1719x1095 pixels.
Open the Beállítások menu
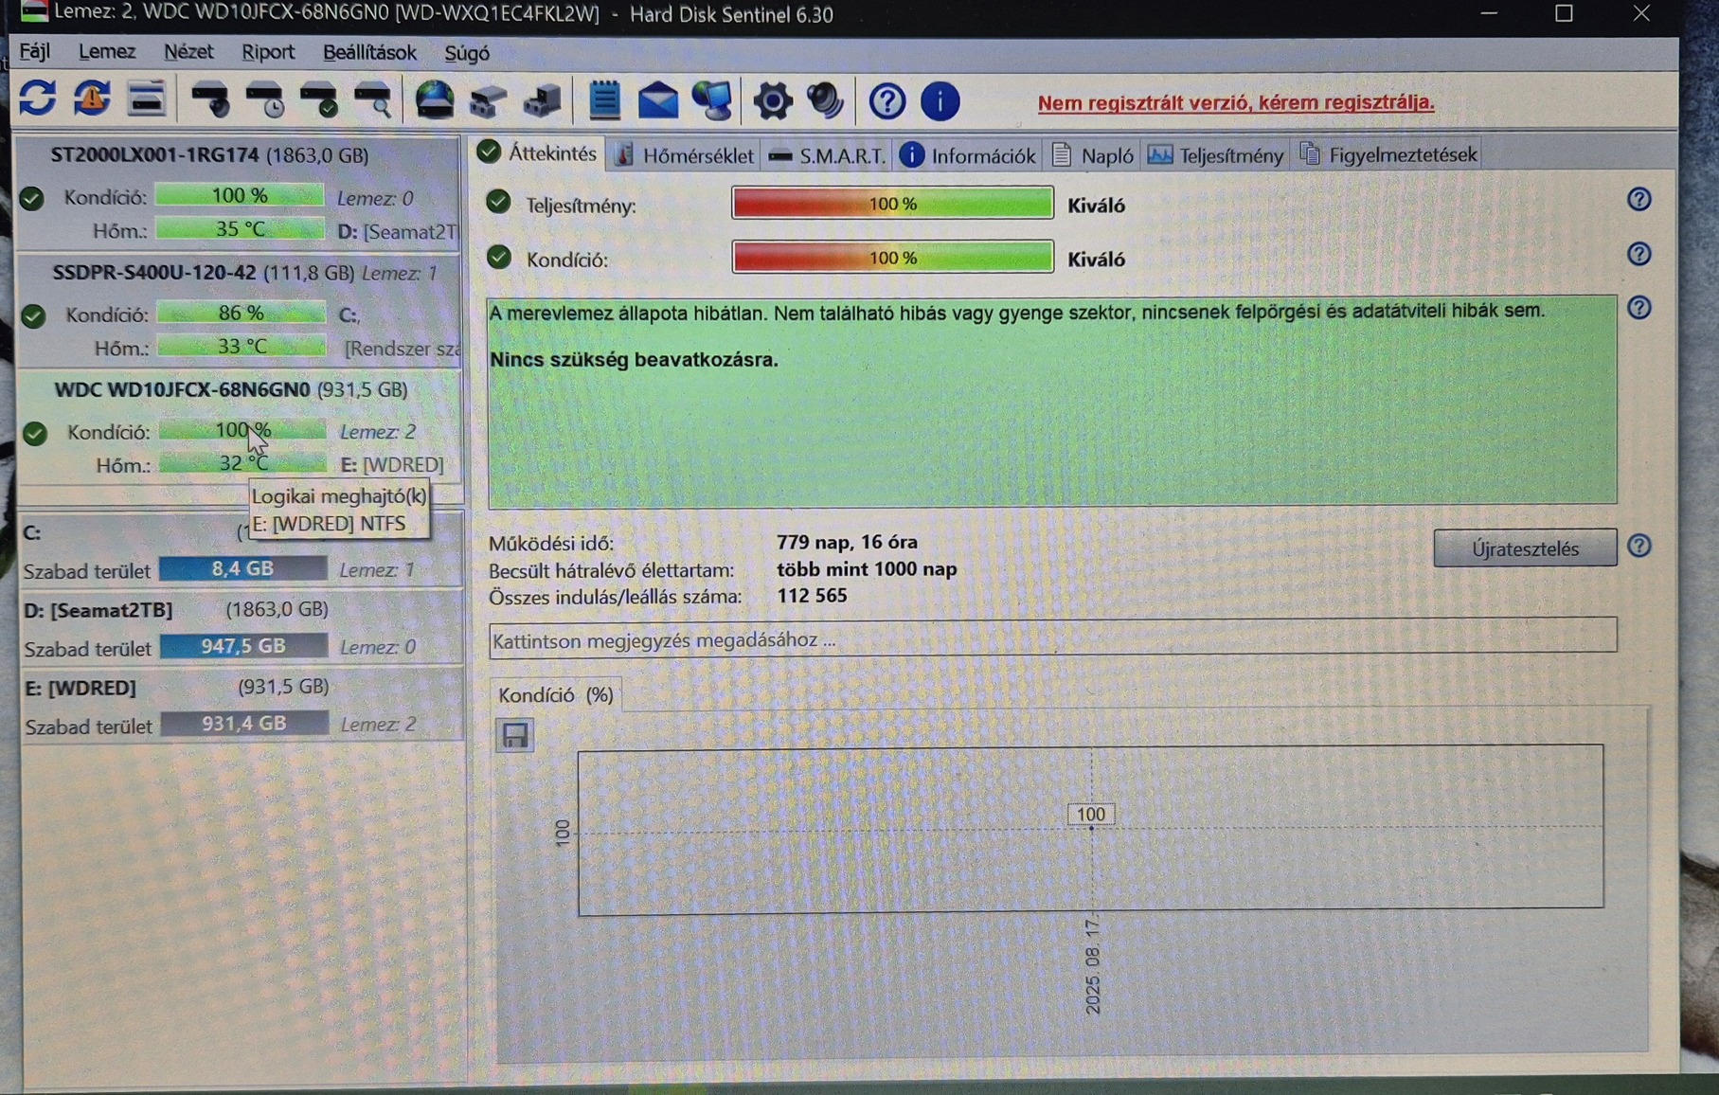[369, 53]
